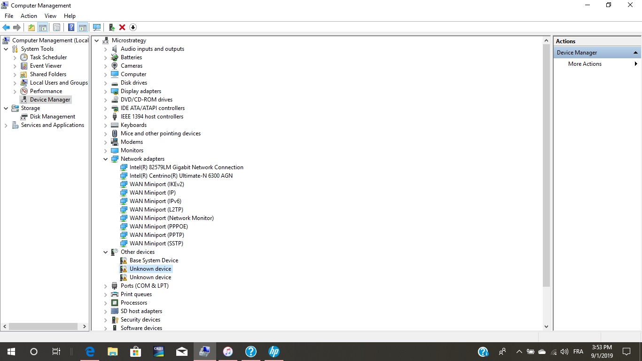The width and height of the screenshot is (642, 361).
Task: Expand the Disk drives category
Action: (105, 82)
